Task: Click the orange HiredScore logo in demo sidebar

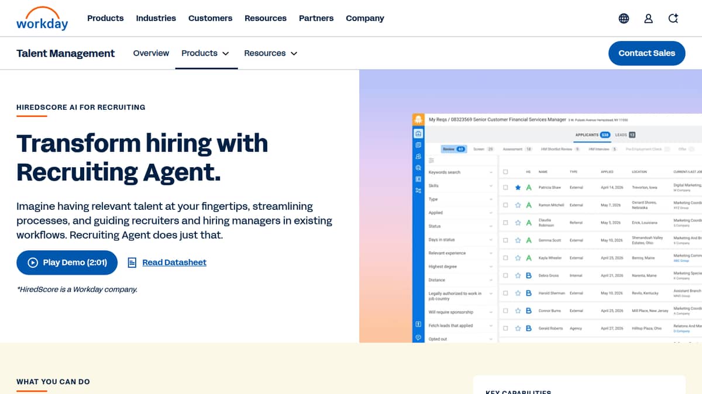Action: (418, 120)
